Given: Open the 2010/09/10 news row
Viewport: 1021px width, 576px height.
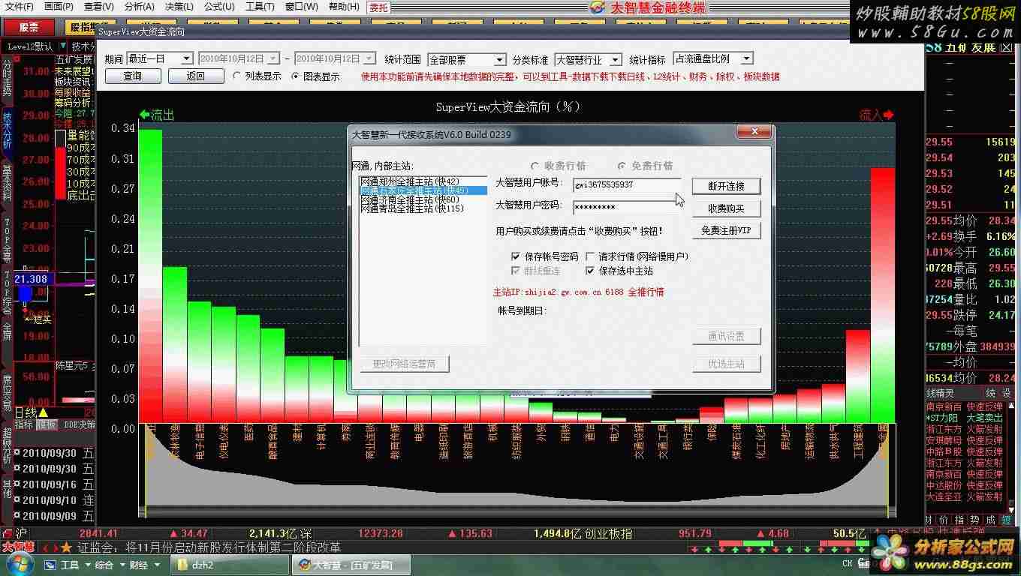Looking at the screenshot, I should point(56,499).
